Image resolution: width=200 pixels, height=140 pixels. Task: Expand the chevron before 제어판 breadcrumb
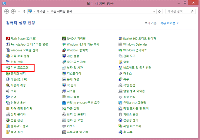(34, 11)
